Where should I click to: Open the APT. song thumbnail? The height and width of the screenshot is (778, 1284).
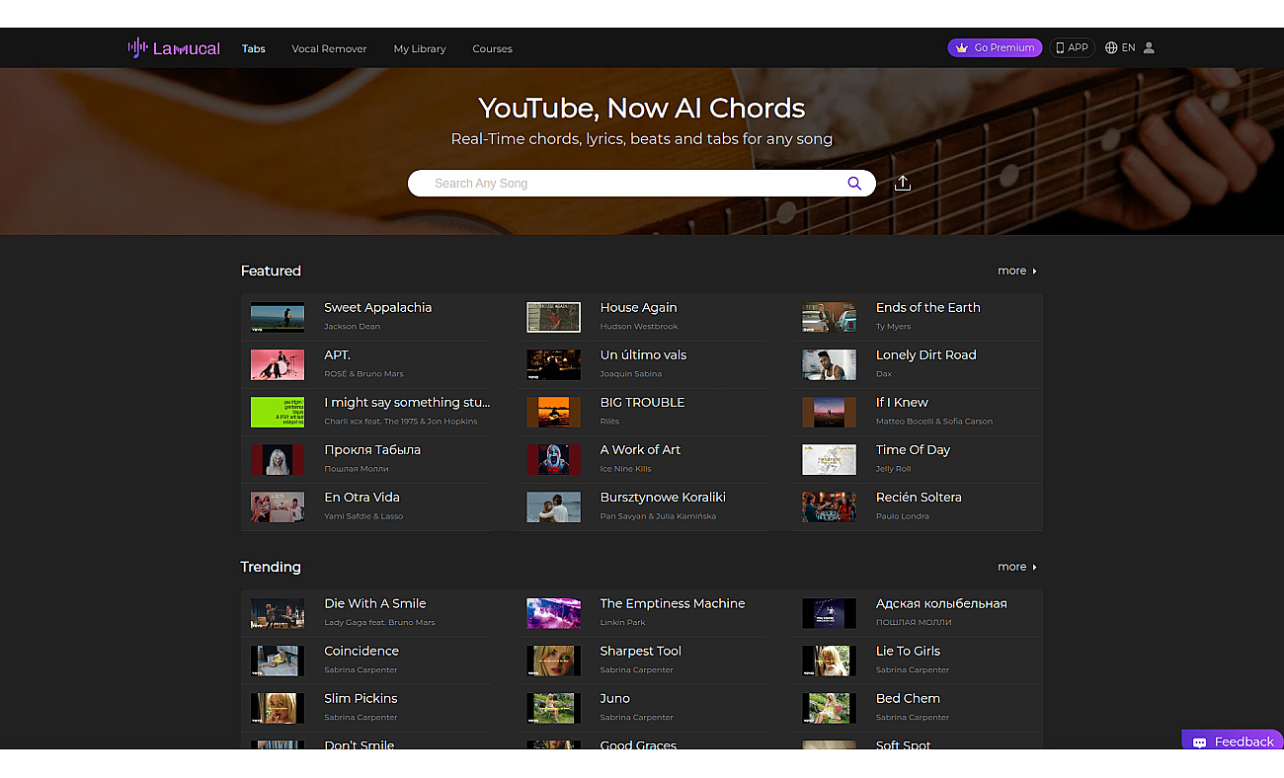point(278,364)
